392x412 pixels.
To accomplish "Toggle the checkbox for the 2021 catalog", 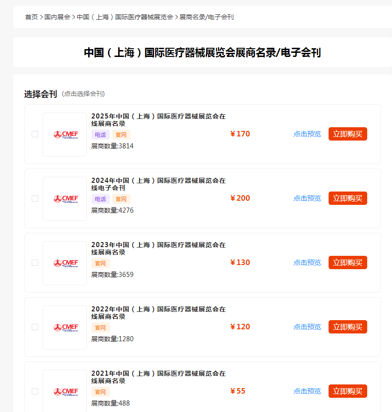I will [35, 391].
